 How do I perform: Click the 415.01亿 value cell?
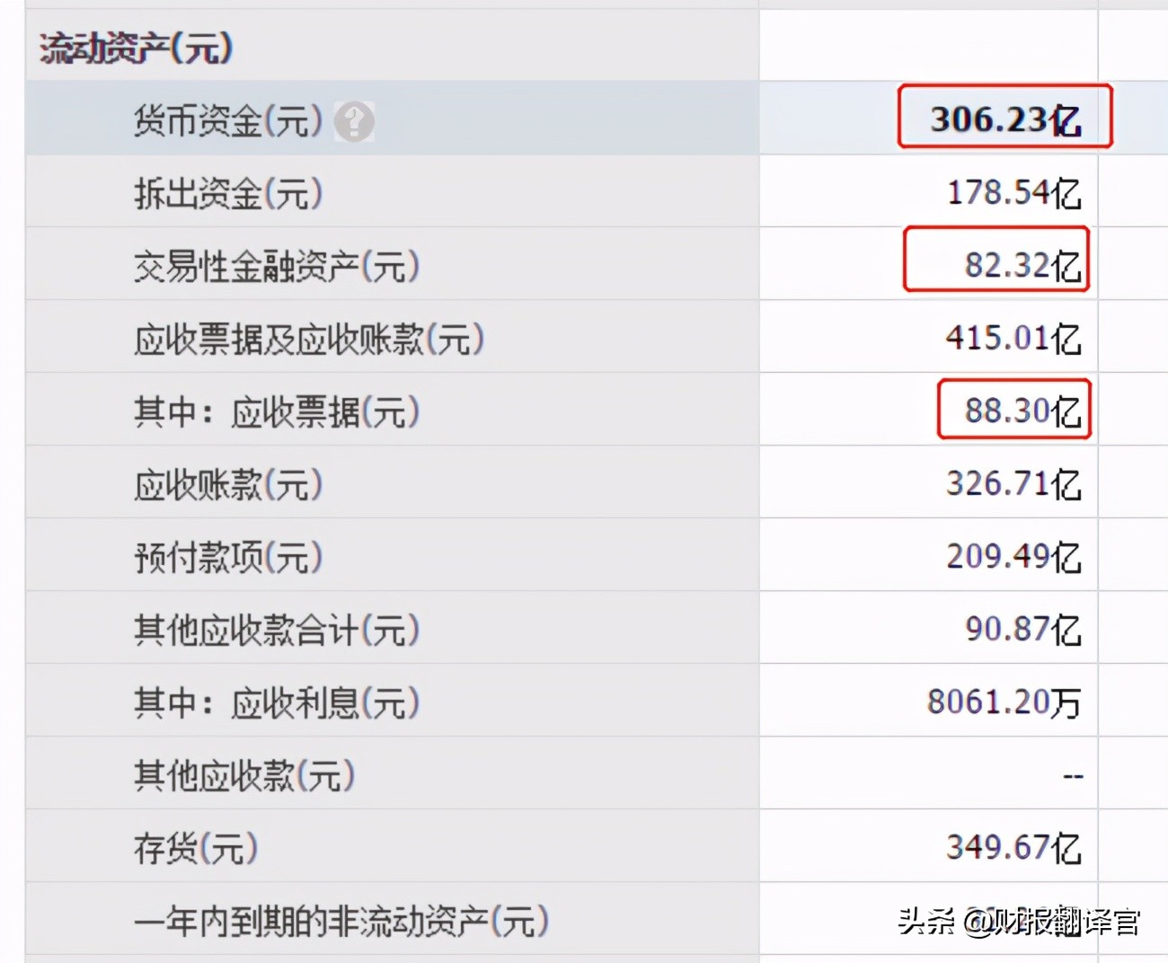1013,338
